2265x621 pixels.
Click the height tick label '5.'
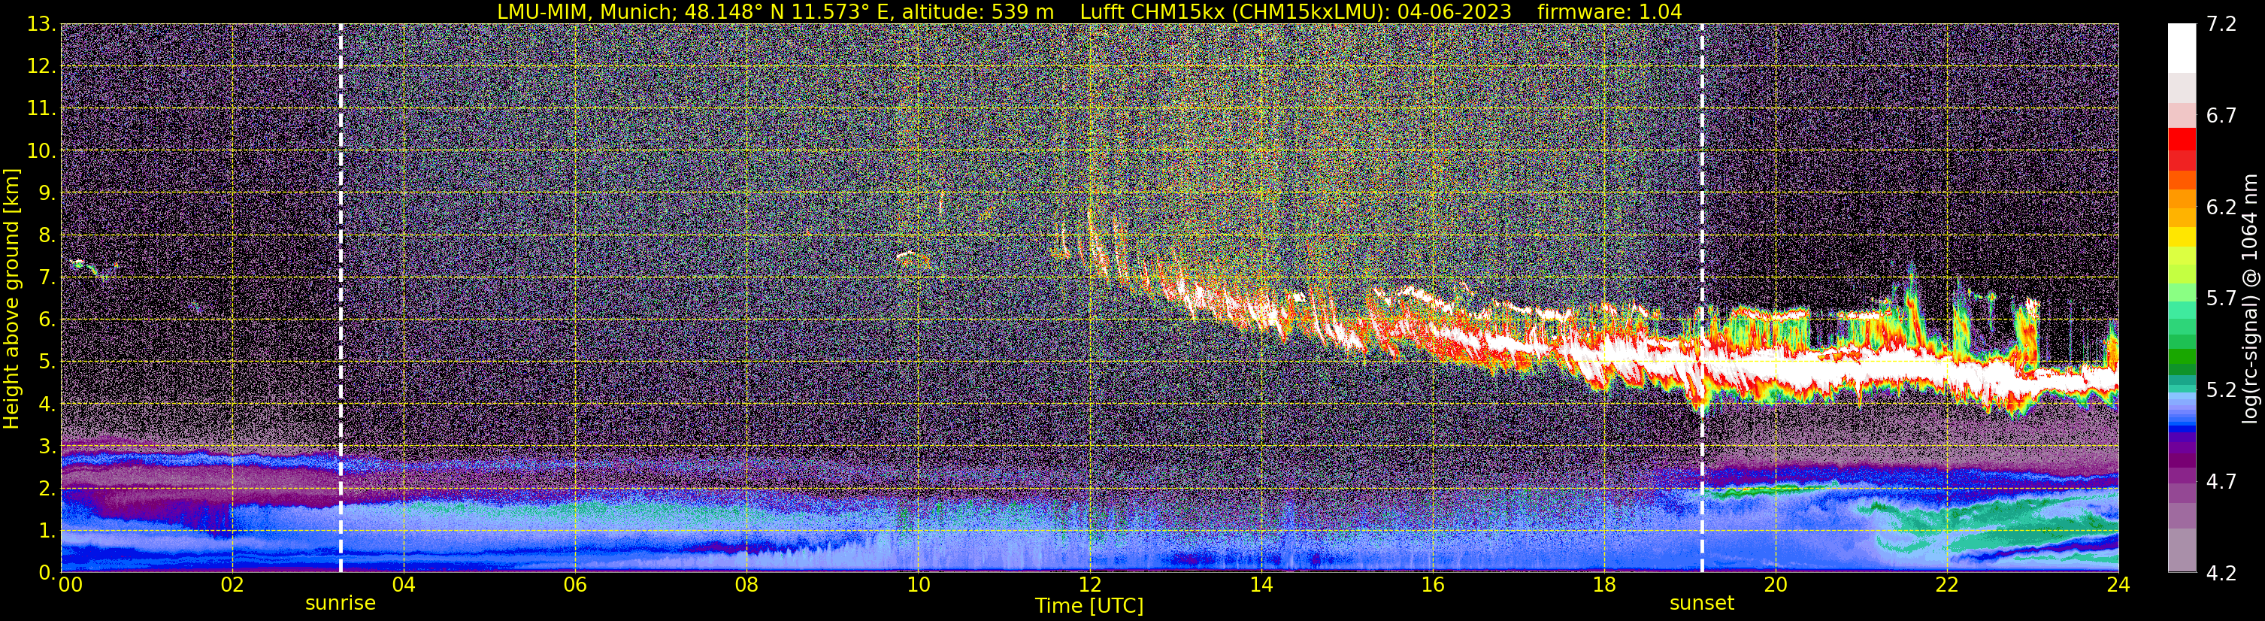coord(46,362)
